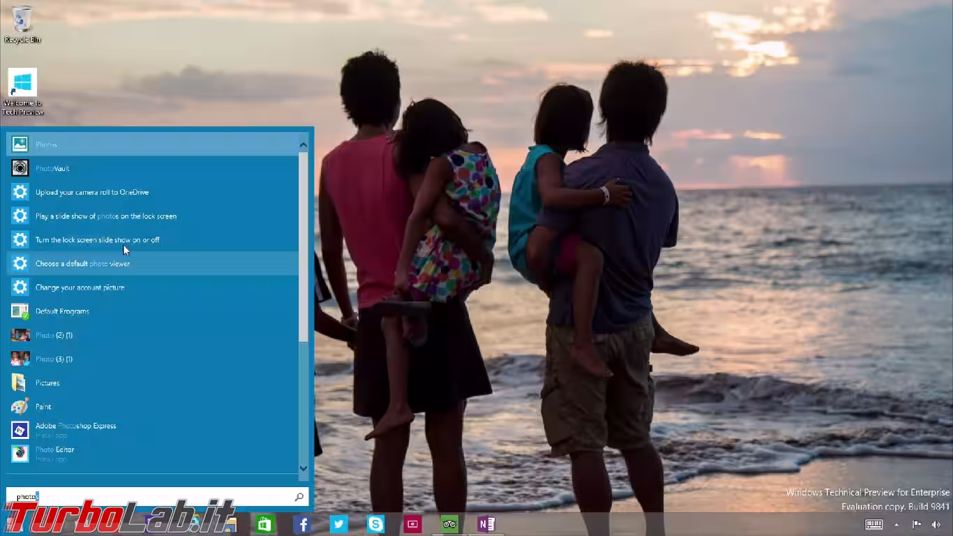Open the touch keyboard from the tray

point(873,525)
